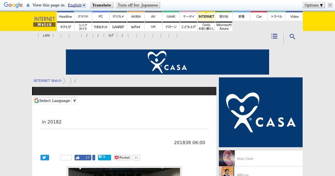Viewport: 335px width, 176px height.
Task: Open the Options dropdown menu
Action: pyautogui.click(x=314, y=5)
